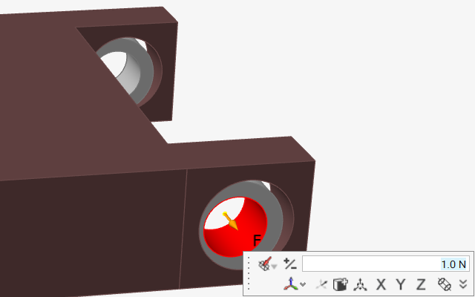Click the force type icon in the microdialog
The height and width of the screenshot is (297, 475).
click(263, 264)
